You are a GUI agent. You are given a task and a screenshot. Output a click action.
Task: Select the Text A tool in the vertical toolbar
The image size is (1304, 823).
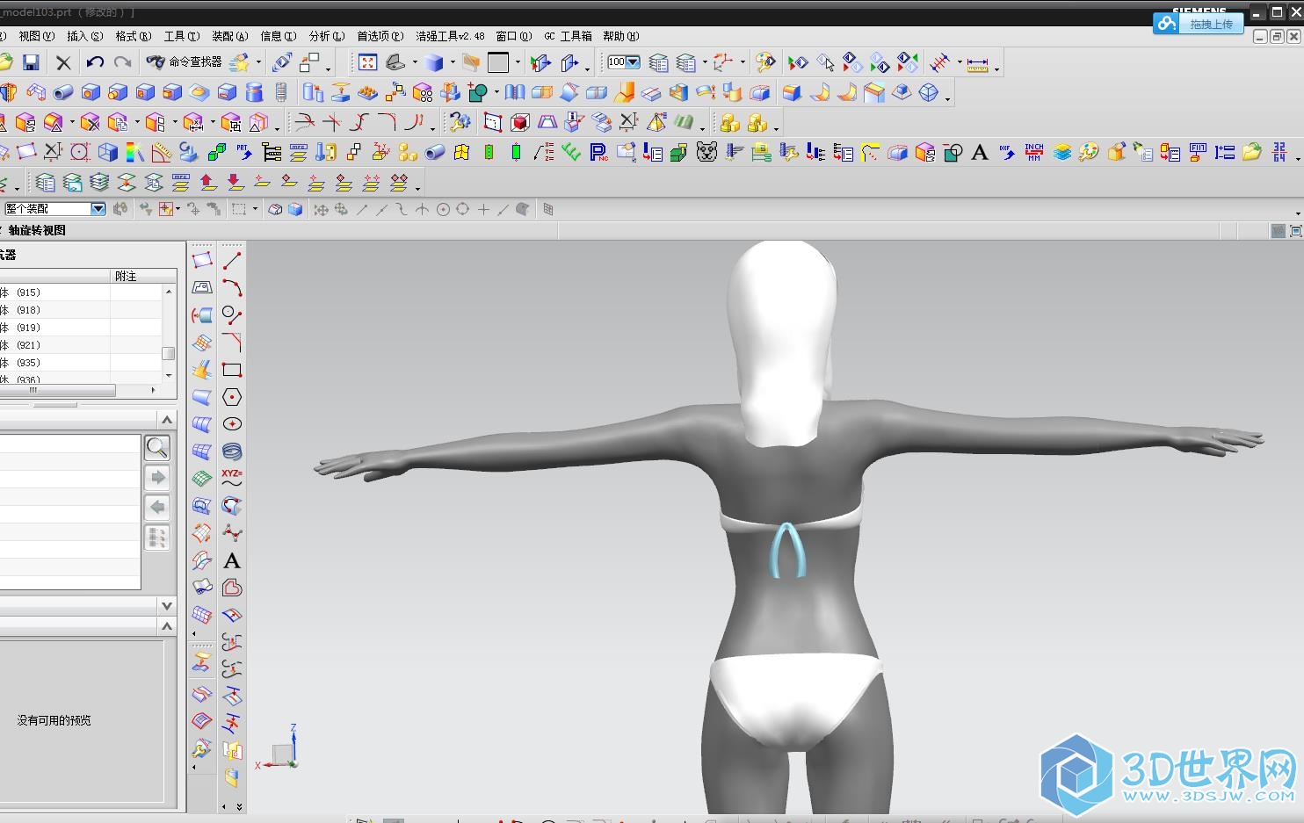[x=232, y=560]
